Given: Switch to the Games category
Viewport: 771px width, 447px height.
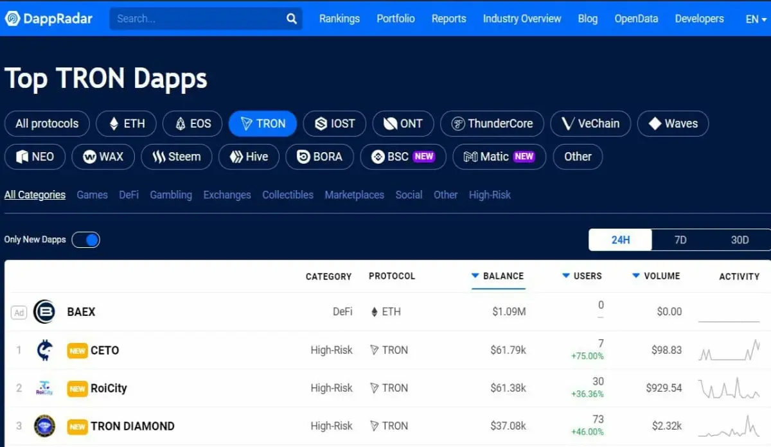Looking at the screenshot, I should point(93,195).
